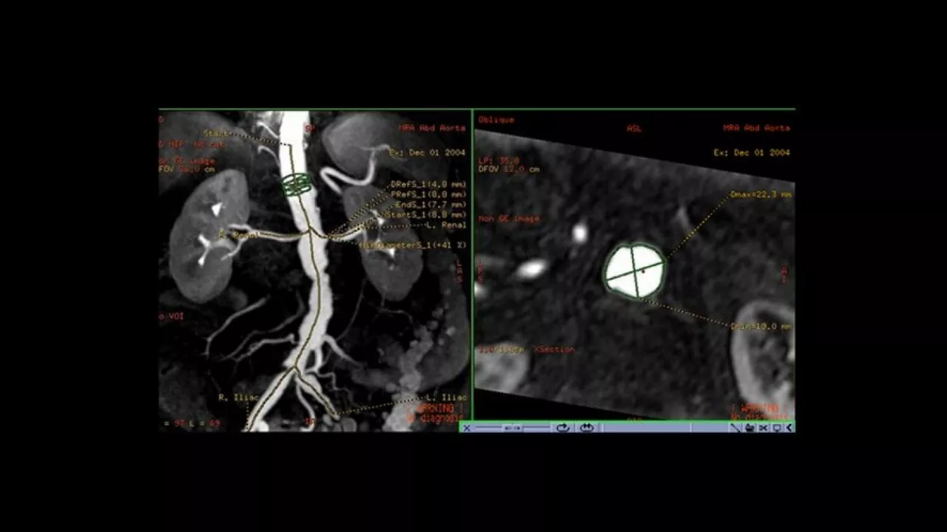Select the EndS_1 (7.7 mm) annotation
This screenshot has width=947, height=532.
(431, 205)
